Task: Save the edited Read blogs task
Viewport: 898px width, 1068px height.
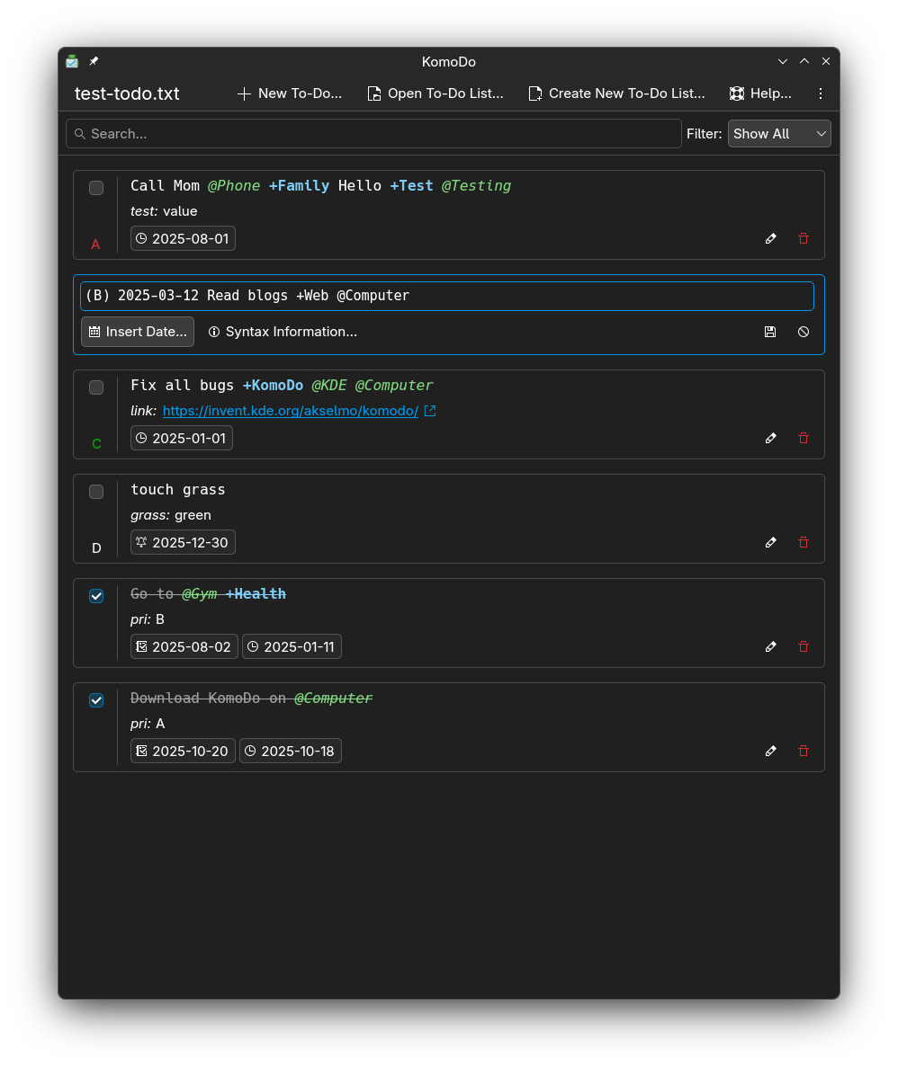Action: (770, 332)
